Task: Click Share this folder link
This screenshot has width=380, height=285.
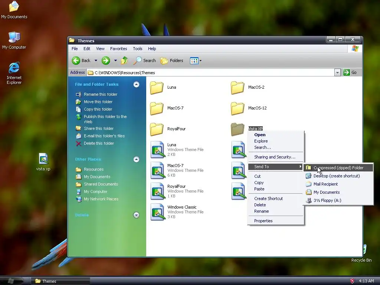Action: point(99,128)
